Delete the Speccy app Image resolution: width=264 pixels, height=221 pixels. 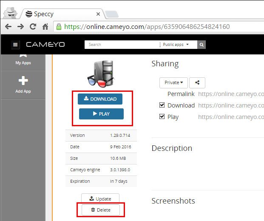point(100,210)
